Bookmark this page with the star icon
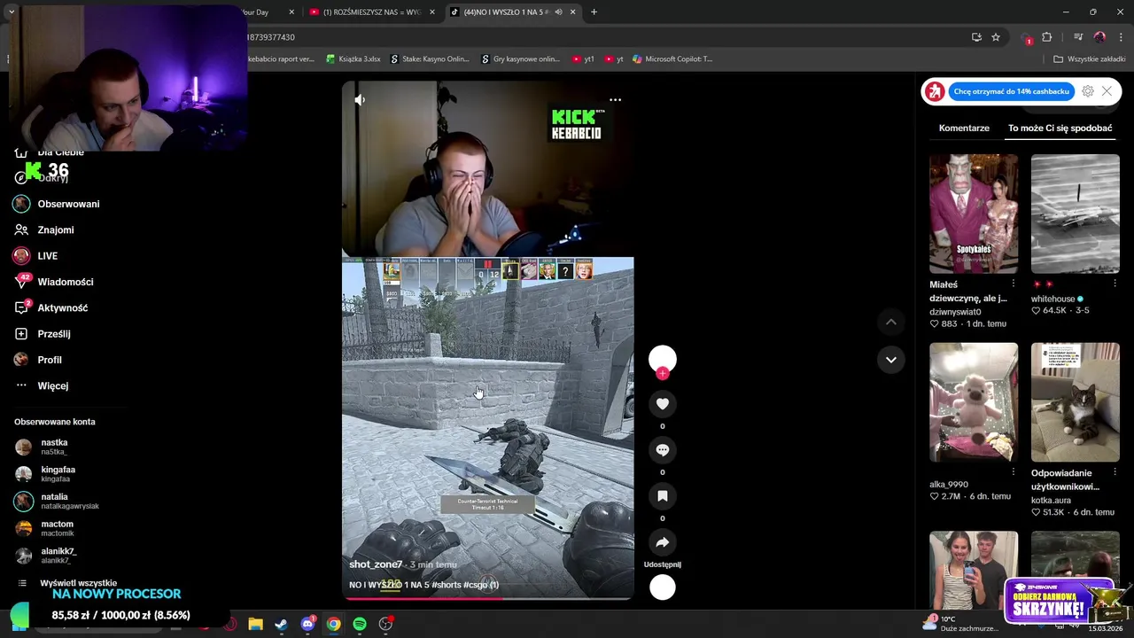Viewport: 1134px width, 638px height. (996, 37)
